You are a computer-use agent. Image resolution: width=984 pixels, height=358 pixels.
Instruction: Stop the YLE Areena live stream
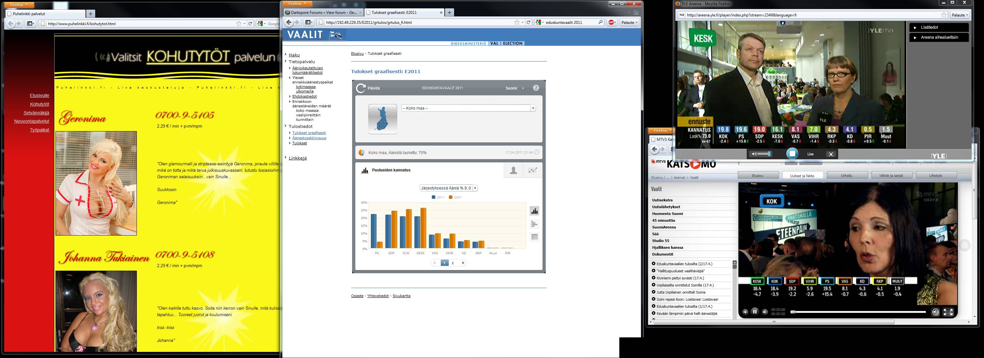(x=792, y=154)
